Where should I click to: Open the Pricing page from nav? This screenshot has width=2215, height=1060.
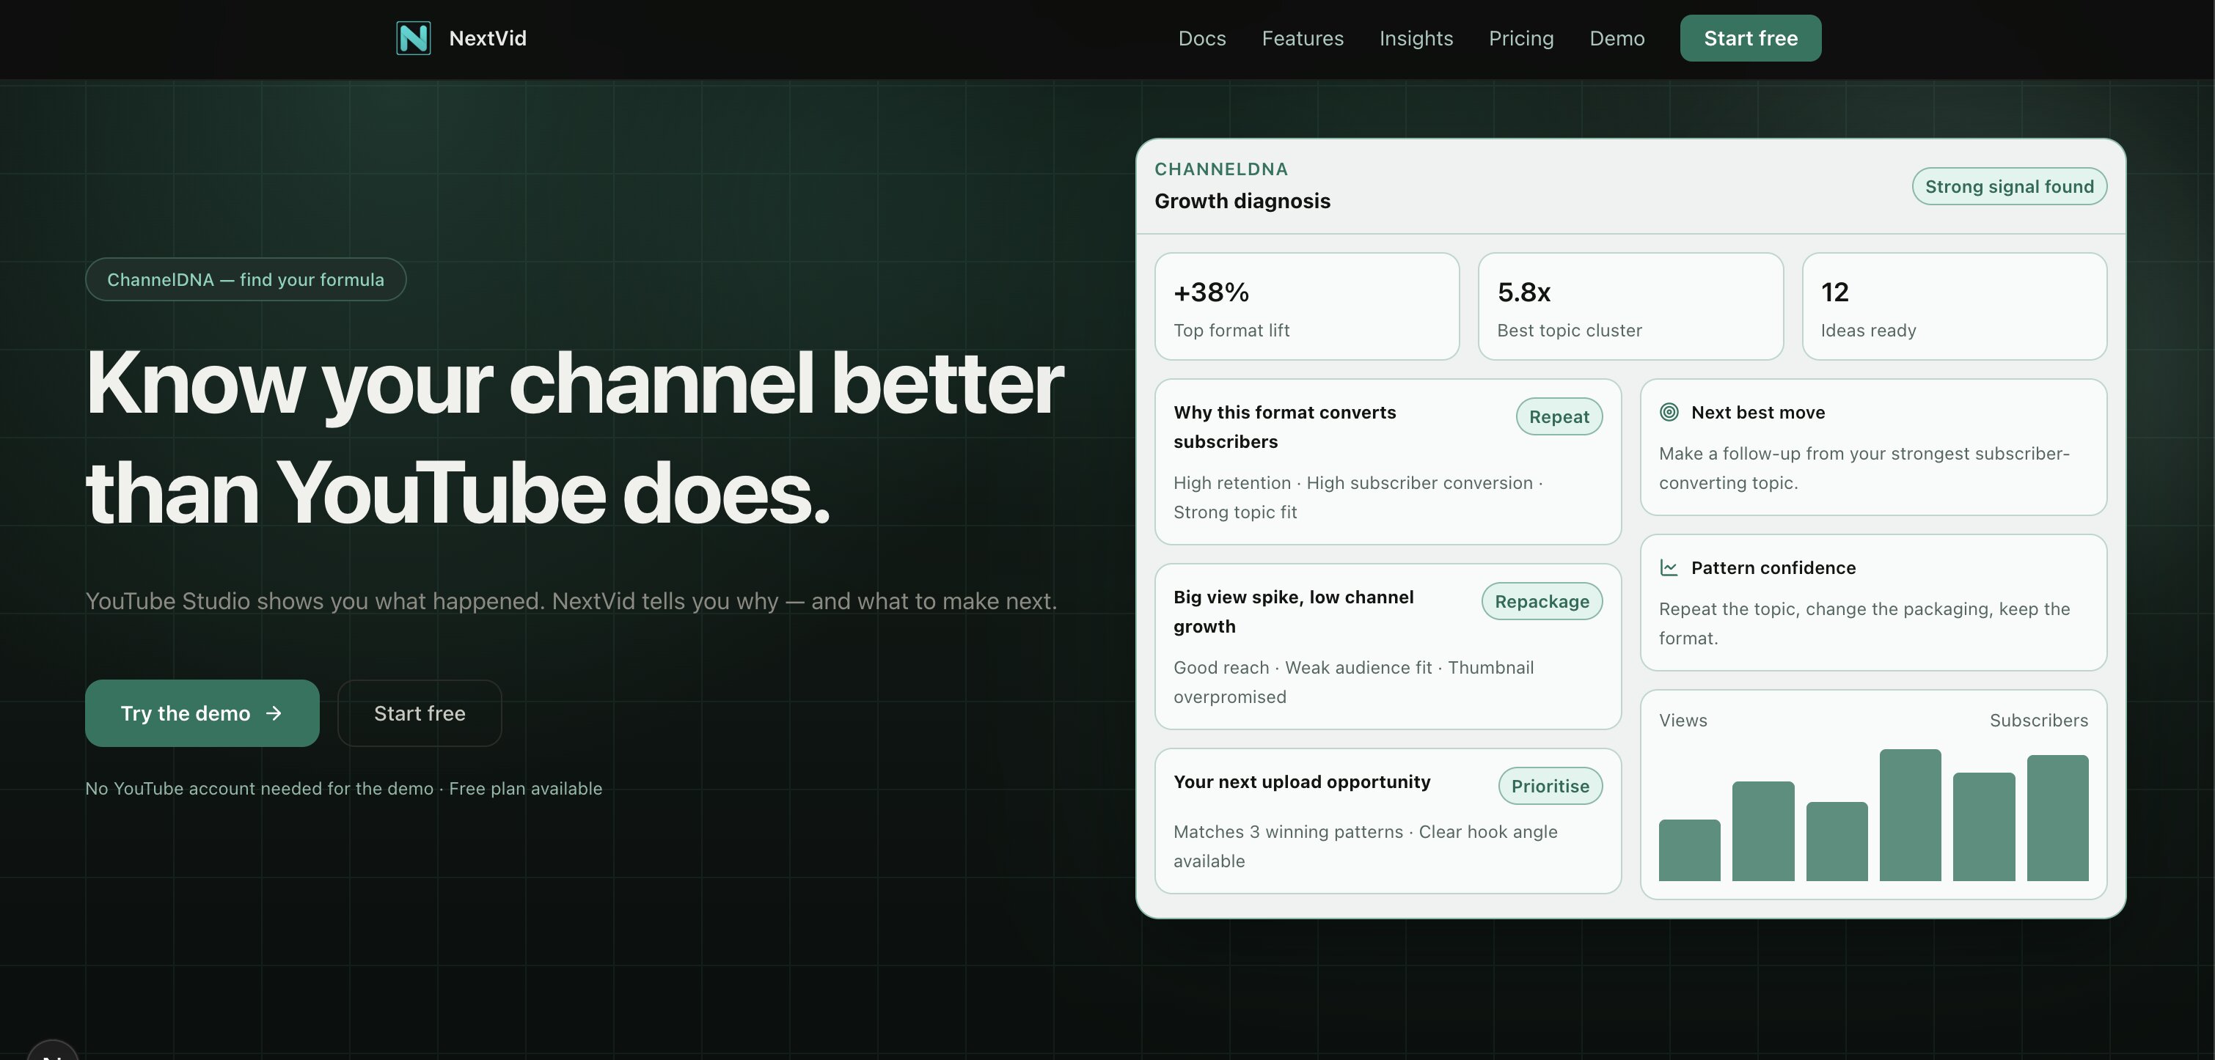[x=1521, y=38]
